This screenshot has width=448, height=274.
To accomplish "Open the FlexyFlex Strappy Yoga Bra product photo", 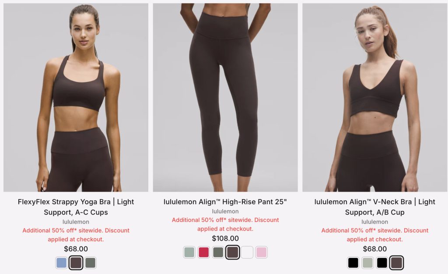I will [76, 97].
